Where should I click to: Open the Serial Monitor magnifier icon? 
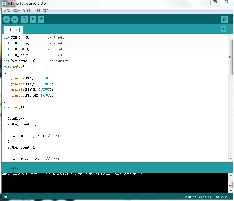coord(225,19)
